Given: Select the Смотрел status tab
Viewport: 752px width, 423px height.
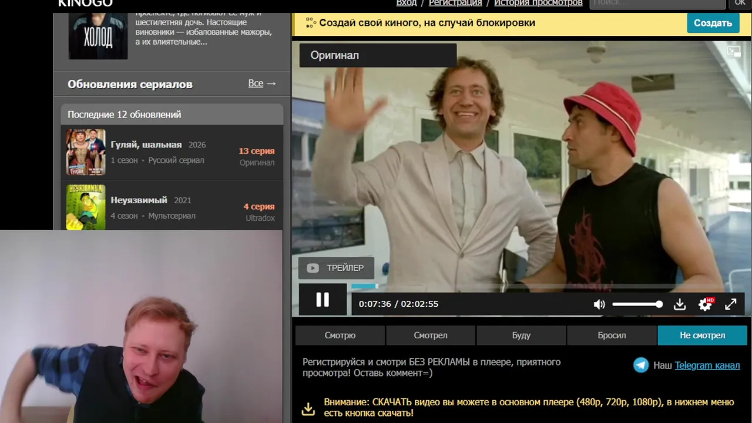Looking at the screenshot, I should coord(431,335).
